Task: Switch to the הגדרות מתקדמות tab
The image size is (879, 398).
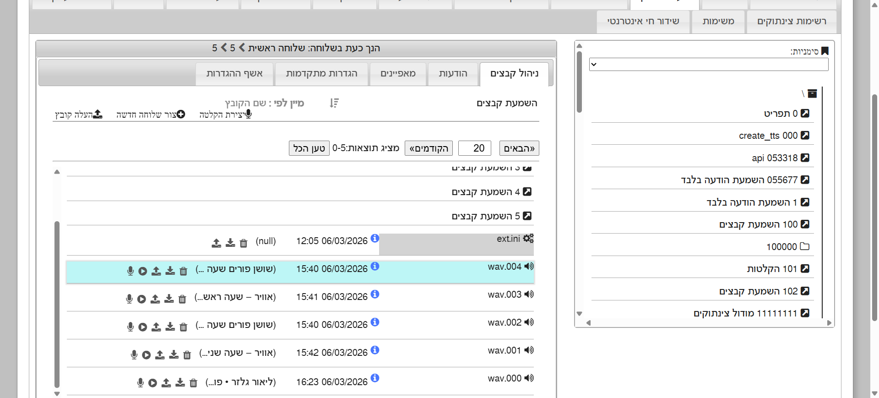Action: tap(321, 74)
